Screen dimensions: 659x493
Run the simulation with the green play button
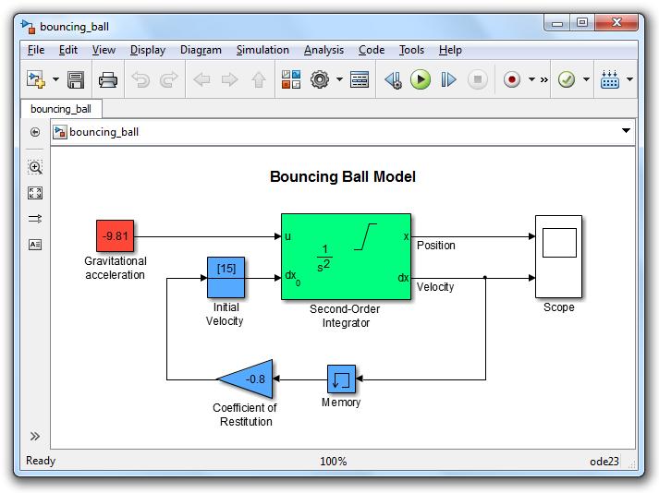point(421,79)
